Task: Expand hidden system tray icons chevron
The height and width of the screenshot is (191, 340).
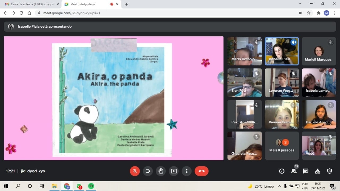Action: pos(279,186)
